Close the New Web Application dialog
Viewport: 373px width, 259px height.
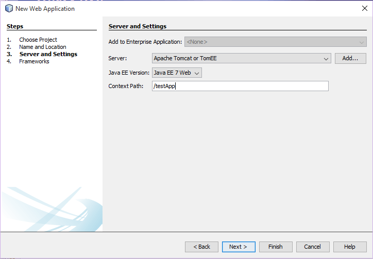point(365,8)
